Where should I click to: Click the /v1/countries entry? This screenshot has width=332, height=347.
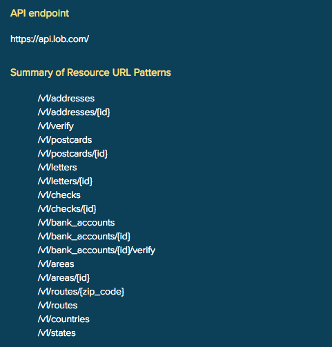click(64, 319)
